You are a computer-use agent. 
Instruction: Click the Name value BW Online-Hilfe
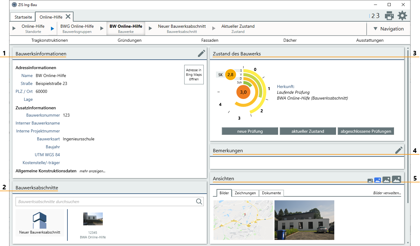(x=51, y=76)
